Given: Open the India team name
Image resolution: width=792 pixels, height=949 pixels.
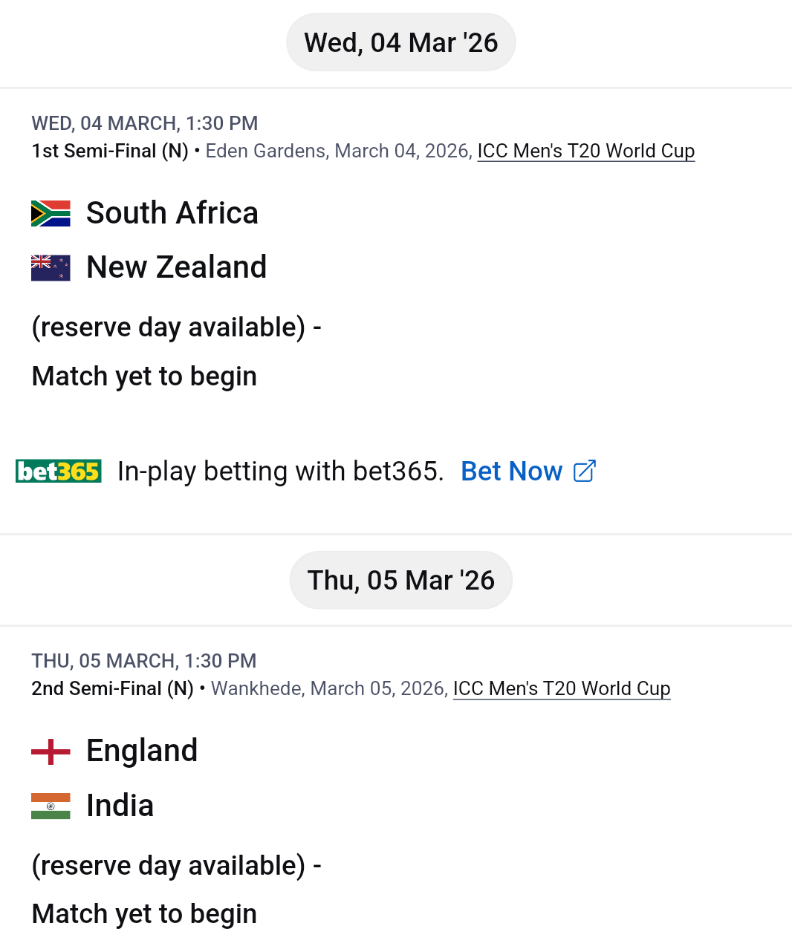Looking at the screenshot, I should pyautogui.click(x=120, y=806).
